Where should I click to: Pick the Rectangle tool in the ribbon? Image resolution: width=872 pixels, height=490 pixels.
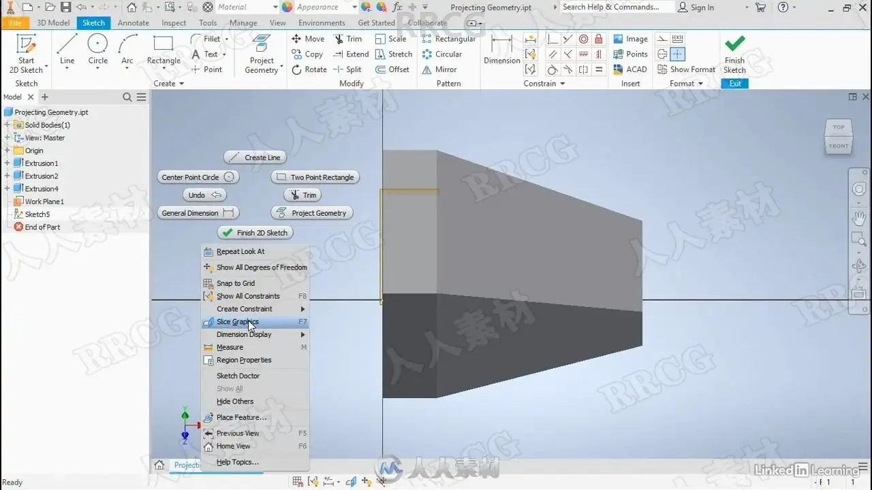tap(163, 50)
